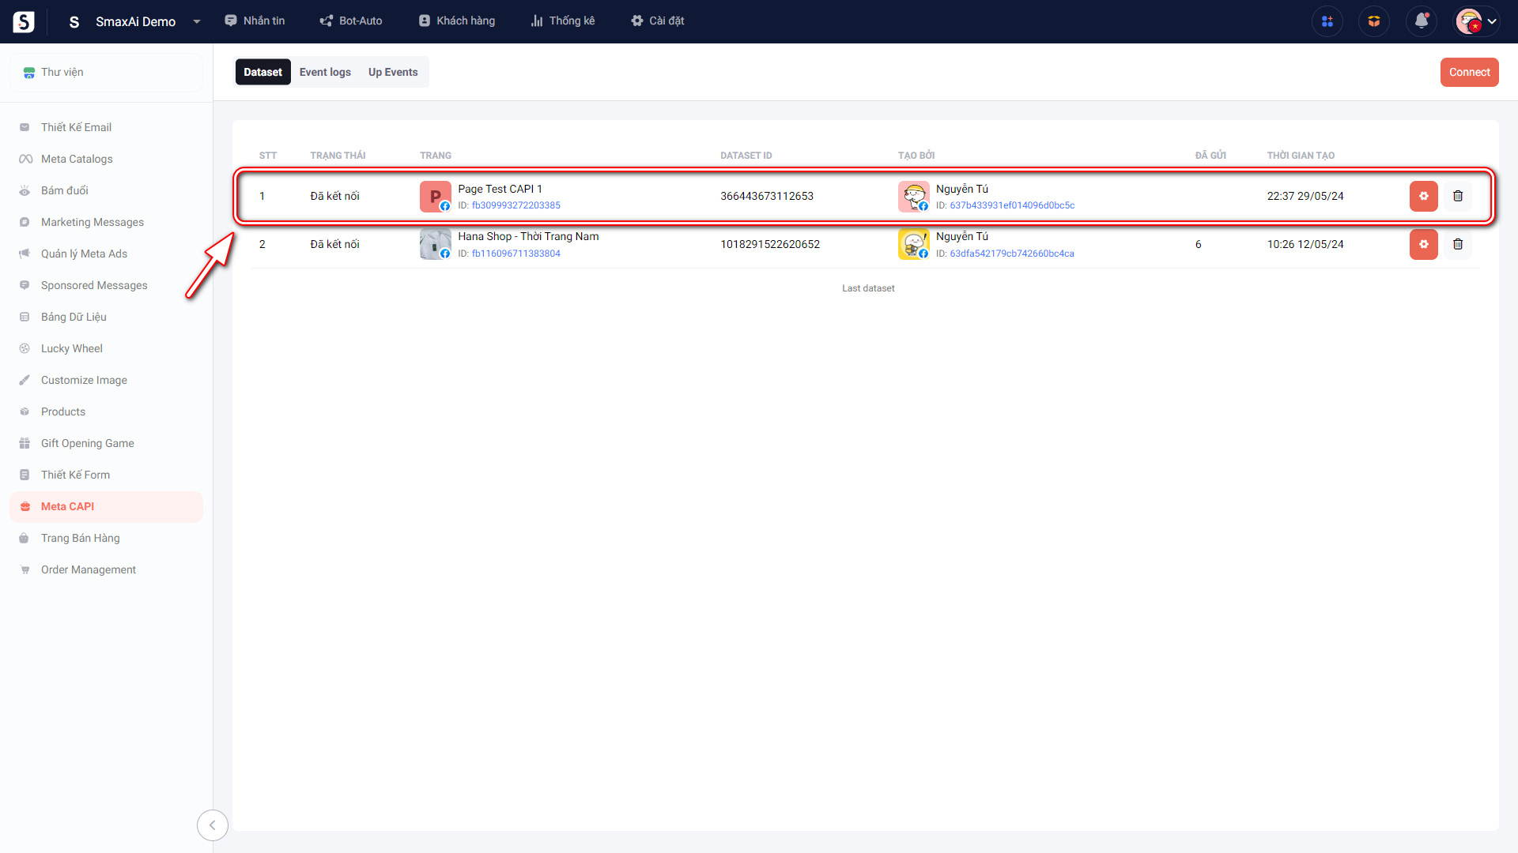Go to Meta Catalogs in sidebar

tap(77, 159)
